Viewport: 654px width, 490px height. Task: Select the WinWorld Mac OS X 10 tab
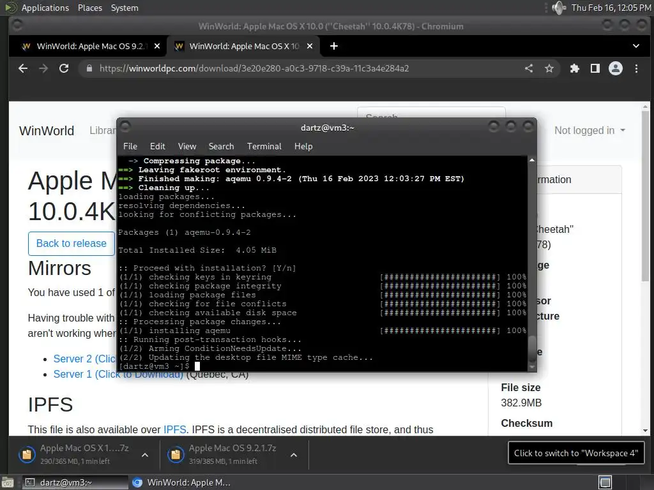[243, 46]
